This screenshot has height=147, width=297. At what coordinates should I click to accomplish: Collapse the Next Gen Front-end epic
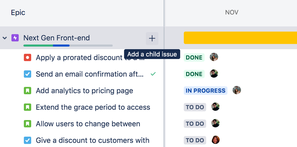(x=5, y=38)
